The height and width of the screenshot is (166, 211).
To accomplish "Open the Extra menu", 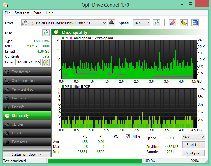I will pyautogui.click(x=37, y=13).
